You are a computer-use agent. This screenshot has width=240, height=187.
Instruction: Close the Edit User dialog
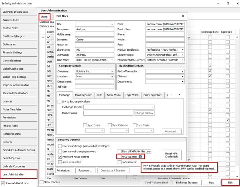click(x=183, y=16)
